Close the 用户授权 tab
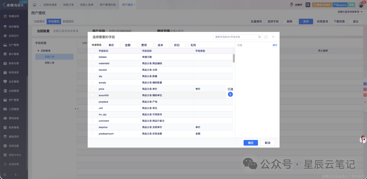The image size is (367, 179). [134, 5]
